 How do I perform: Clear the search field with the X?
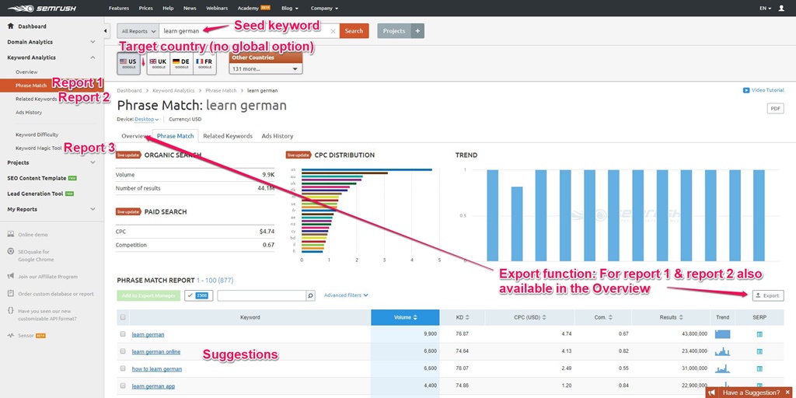coord(333,31)
